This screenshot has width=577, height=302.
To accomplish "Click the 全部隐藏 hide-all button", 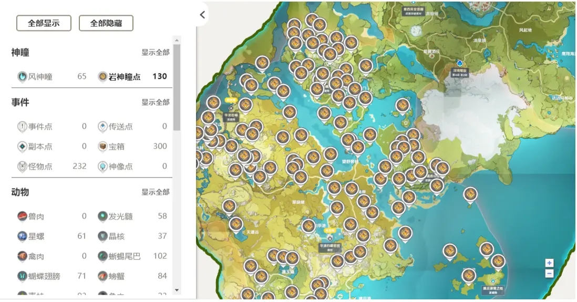I will click(106, 23).
